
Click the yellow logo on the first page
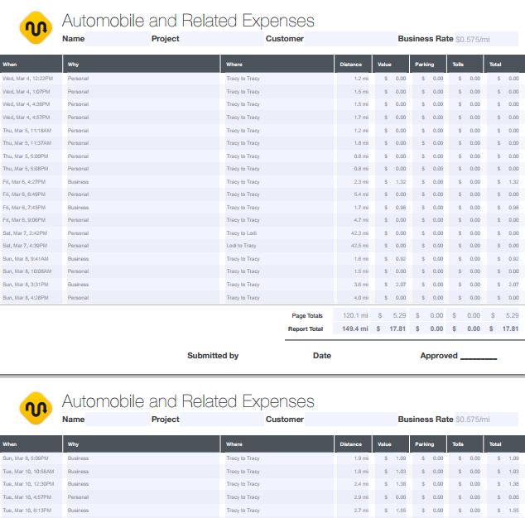(x=36, y=28)
